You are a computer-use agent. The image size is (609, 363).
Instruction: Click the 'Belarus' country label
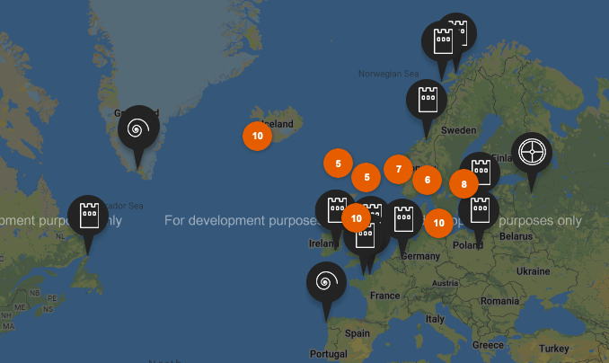point(516,236)
